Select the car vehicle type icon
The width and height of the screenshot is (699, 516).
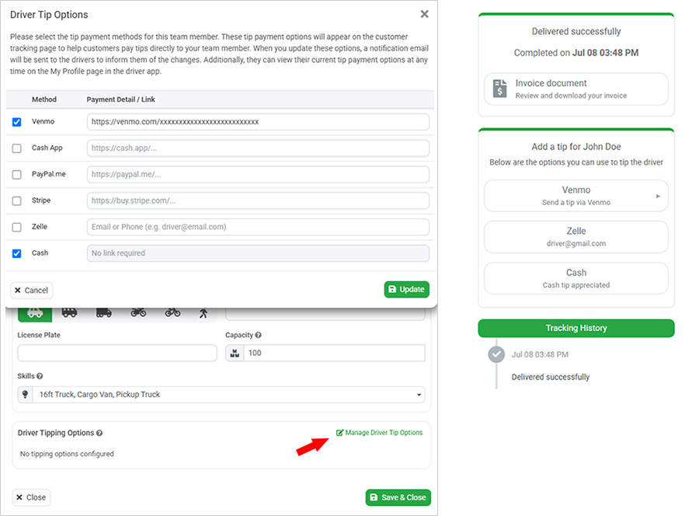click(x=35, y=313)
